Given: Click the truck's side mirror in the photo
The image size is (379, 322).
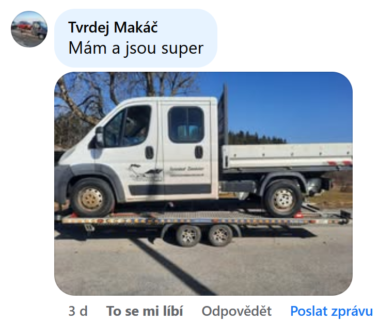Looking at the screenshot, I should [x=99, y=137].
